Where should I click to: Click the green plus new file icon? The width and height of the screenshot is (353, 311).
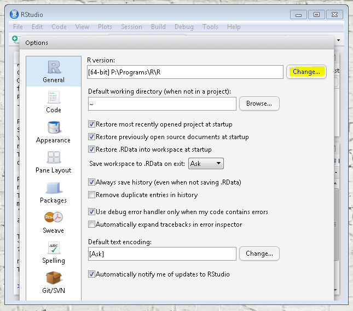tap(15, 38)
